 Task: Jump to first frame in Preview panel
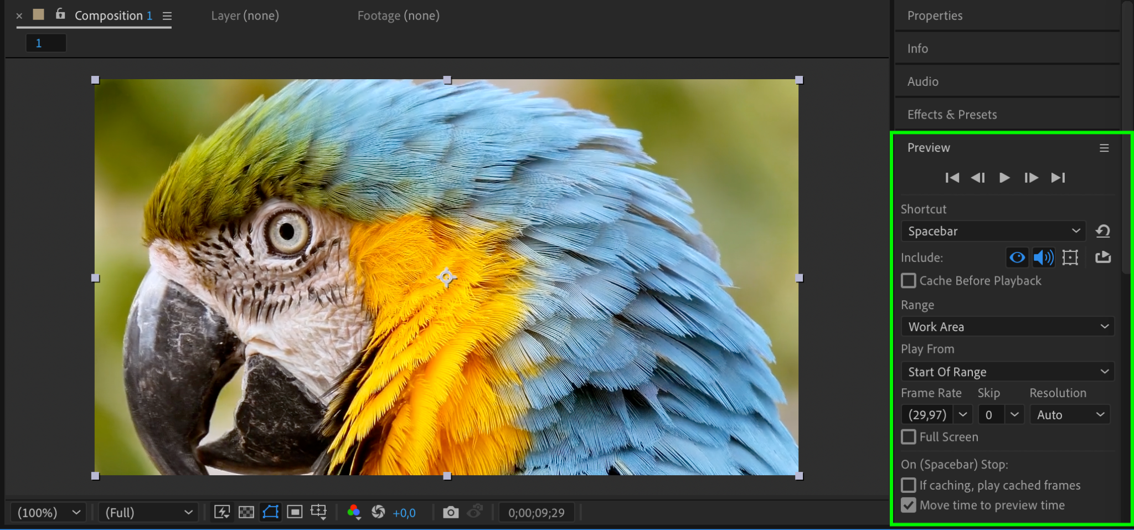tap(952, 178)
